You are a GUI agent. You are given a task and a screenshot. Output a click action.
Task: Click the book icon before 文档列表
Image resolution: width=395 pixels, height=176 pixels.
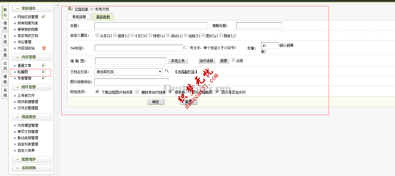coord(70,9)
